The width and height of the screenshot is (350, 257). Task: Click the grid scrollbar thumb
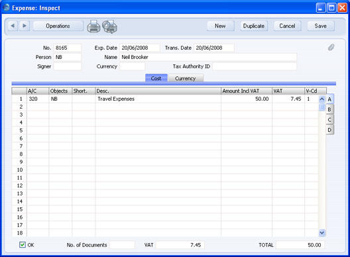[x=322, y=107]
